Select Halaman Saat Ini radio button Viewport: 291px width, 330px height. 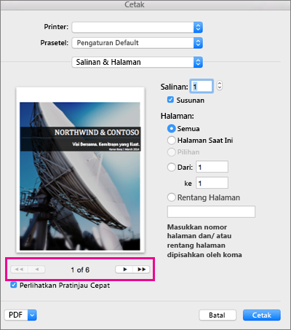click(171, 140)
